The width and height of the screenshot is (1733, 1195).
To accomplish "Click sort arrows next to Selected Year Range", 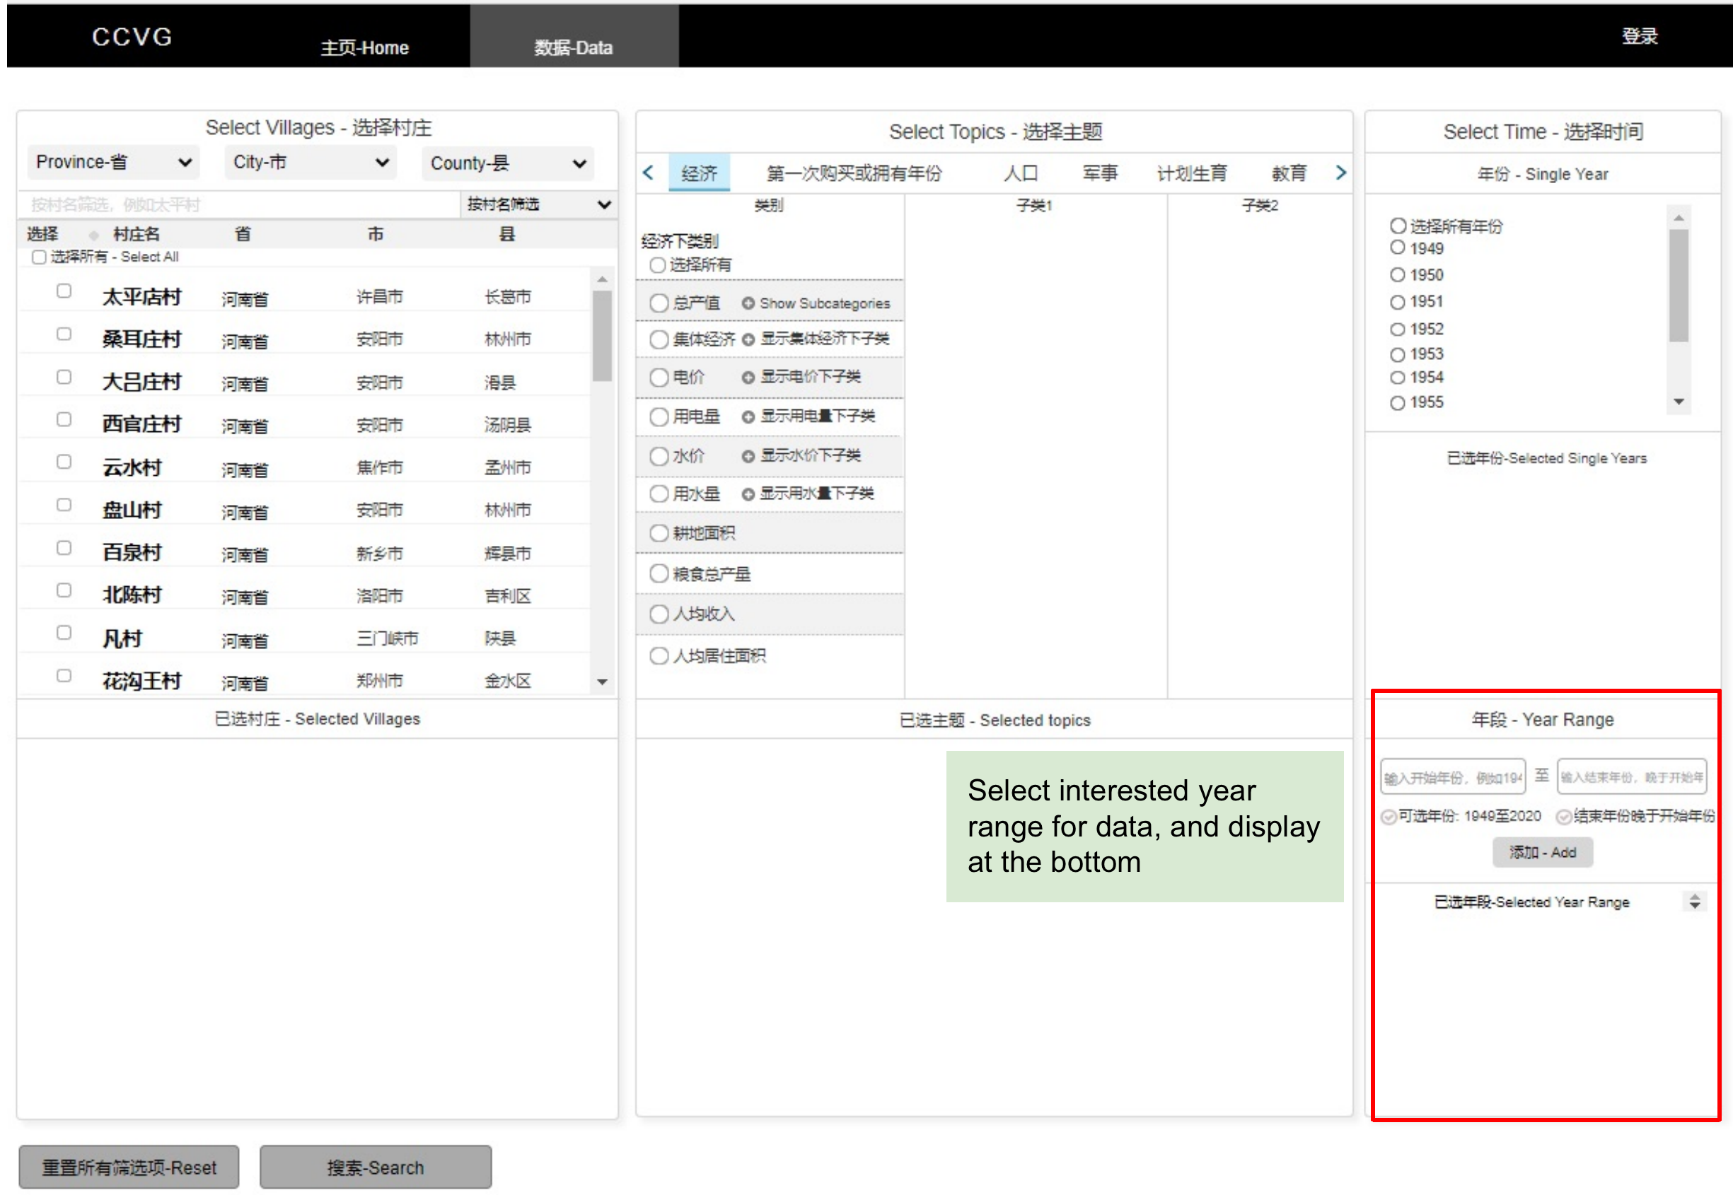I will click(1694, 902).
